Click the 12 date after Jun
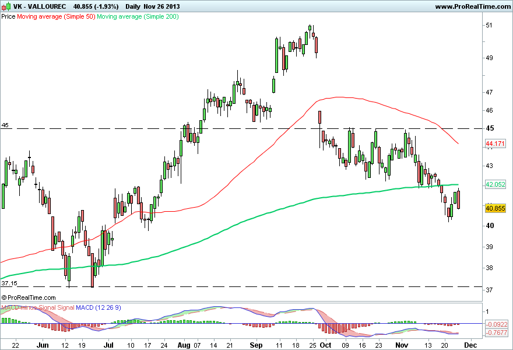This screenshot has width=513, height=350. point(65,345)
